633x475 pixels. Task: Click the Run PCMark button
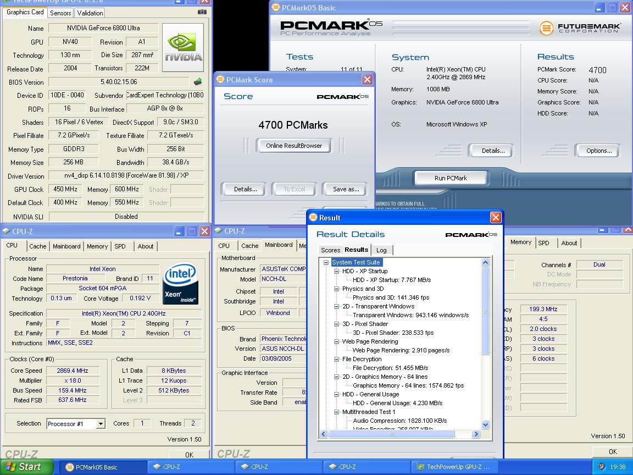(x=451, y=178)
